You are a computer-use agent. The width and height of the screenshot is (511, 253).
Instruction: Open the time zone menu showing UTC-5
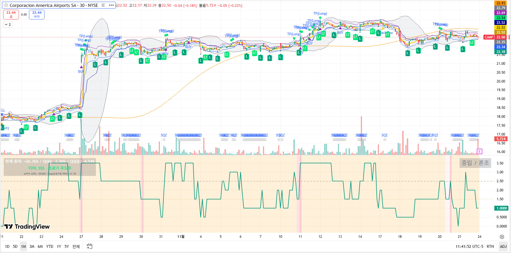[x=469, y=246]
